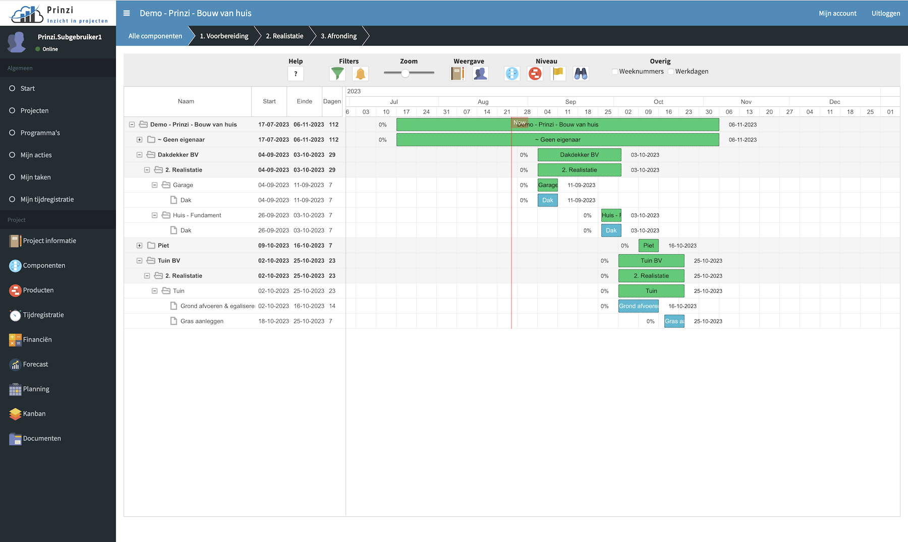
Task: Click file icon of Gras aanleggen row
Action: [174, 321]
